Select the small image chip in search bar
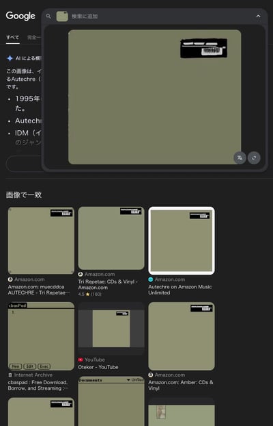The image size is (273, 426). pos(62,16)
